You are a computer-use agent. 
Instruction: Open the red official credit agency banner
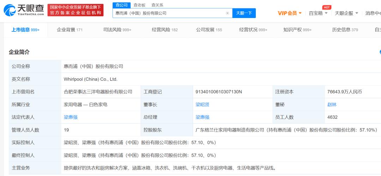point(75,10)
